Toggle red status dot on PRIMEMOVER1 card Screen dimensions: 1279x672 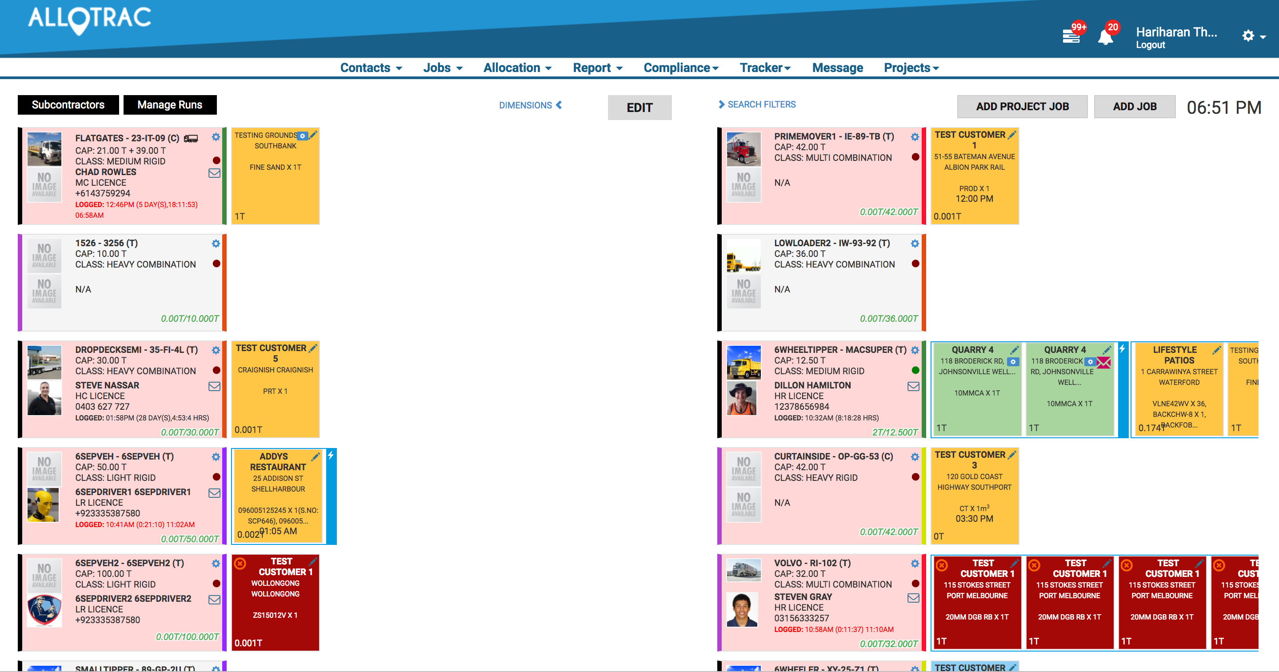[915, 157]
